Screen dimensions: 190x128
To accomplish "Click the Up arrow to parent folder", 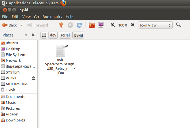I will (61, 25).
